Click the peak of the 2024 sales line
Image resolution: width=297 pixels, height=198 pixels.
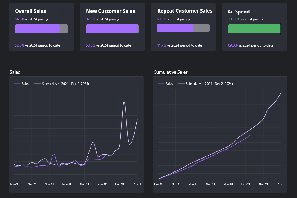[x=124, y=102]
